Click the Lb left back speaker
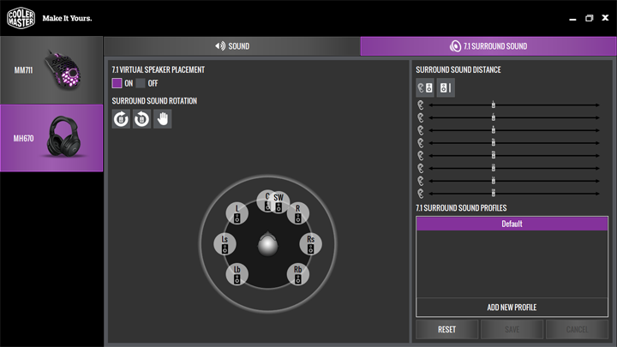The height and width of the screenshot is (347, 617). click(237, 274)
